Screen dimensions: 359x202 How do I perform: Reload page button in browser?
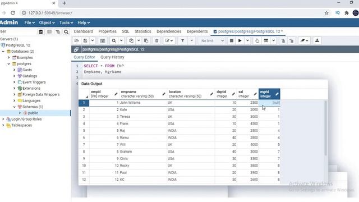click(13, 13)
